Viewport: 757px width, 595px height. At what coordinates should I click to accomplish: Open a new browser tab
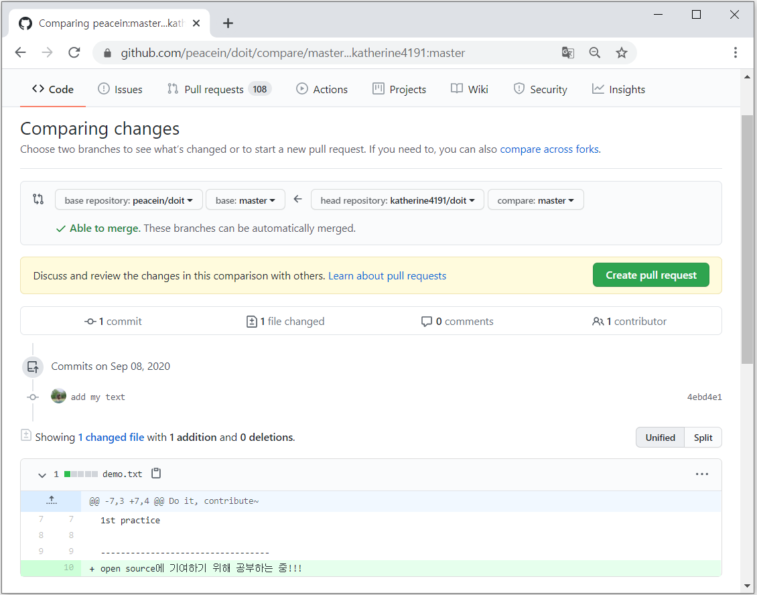[x=228, y=23]
